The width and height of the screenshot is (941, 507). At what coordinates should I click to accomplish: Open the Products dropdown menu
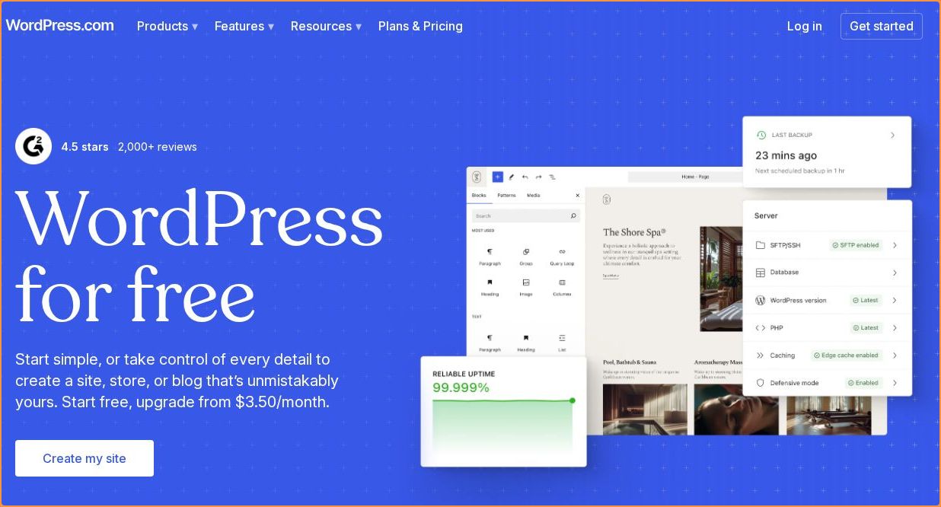167,26
